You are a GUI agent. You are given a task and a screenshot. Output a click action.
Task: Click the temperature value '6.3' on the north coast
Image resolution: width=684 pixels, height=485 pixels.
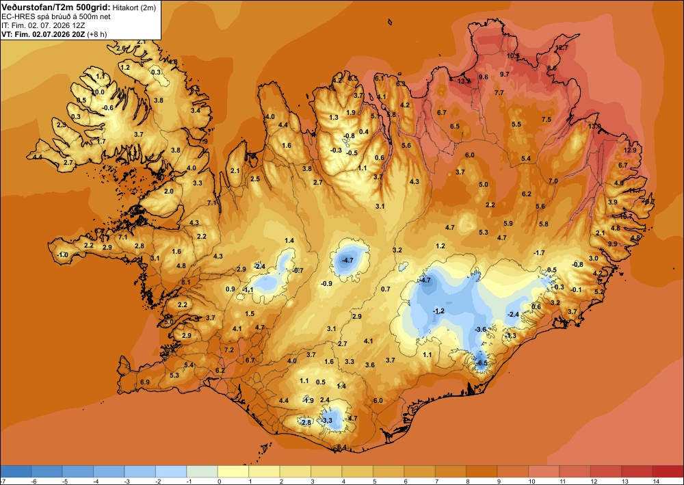[400, 83]
